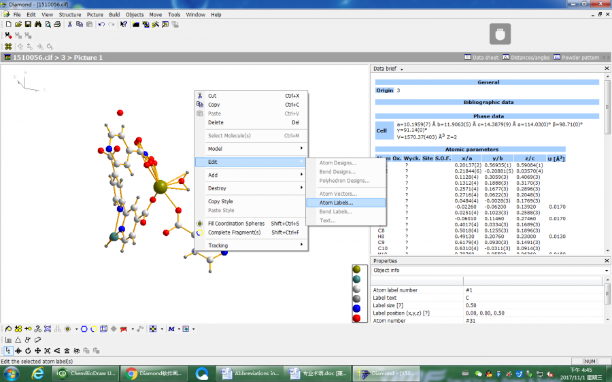Image resolution: width=612 pixels, height=382 pixels.
Task: Expand the Destroy submenu
Action: coord(252,188)
